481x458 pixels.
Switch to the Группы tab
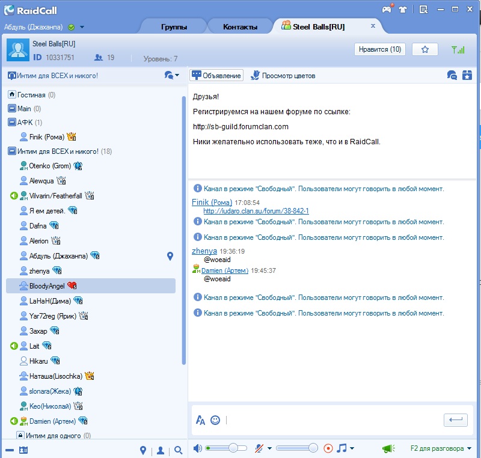click(x=174, y=27)
